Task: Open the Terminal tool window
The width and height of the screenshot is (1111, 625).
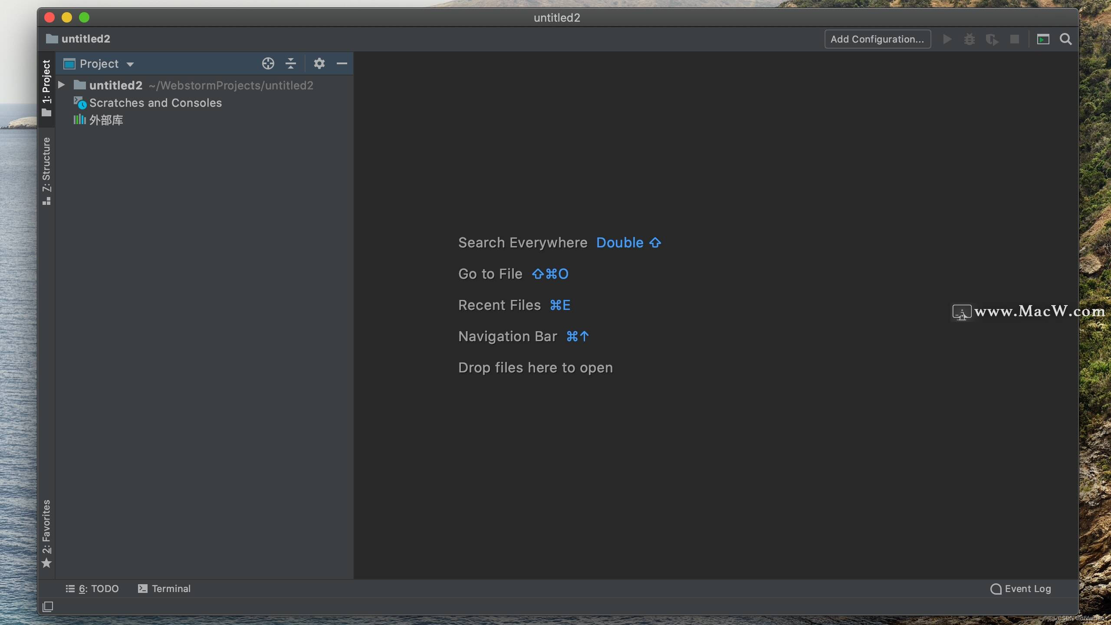Action: pos(164,589)
